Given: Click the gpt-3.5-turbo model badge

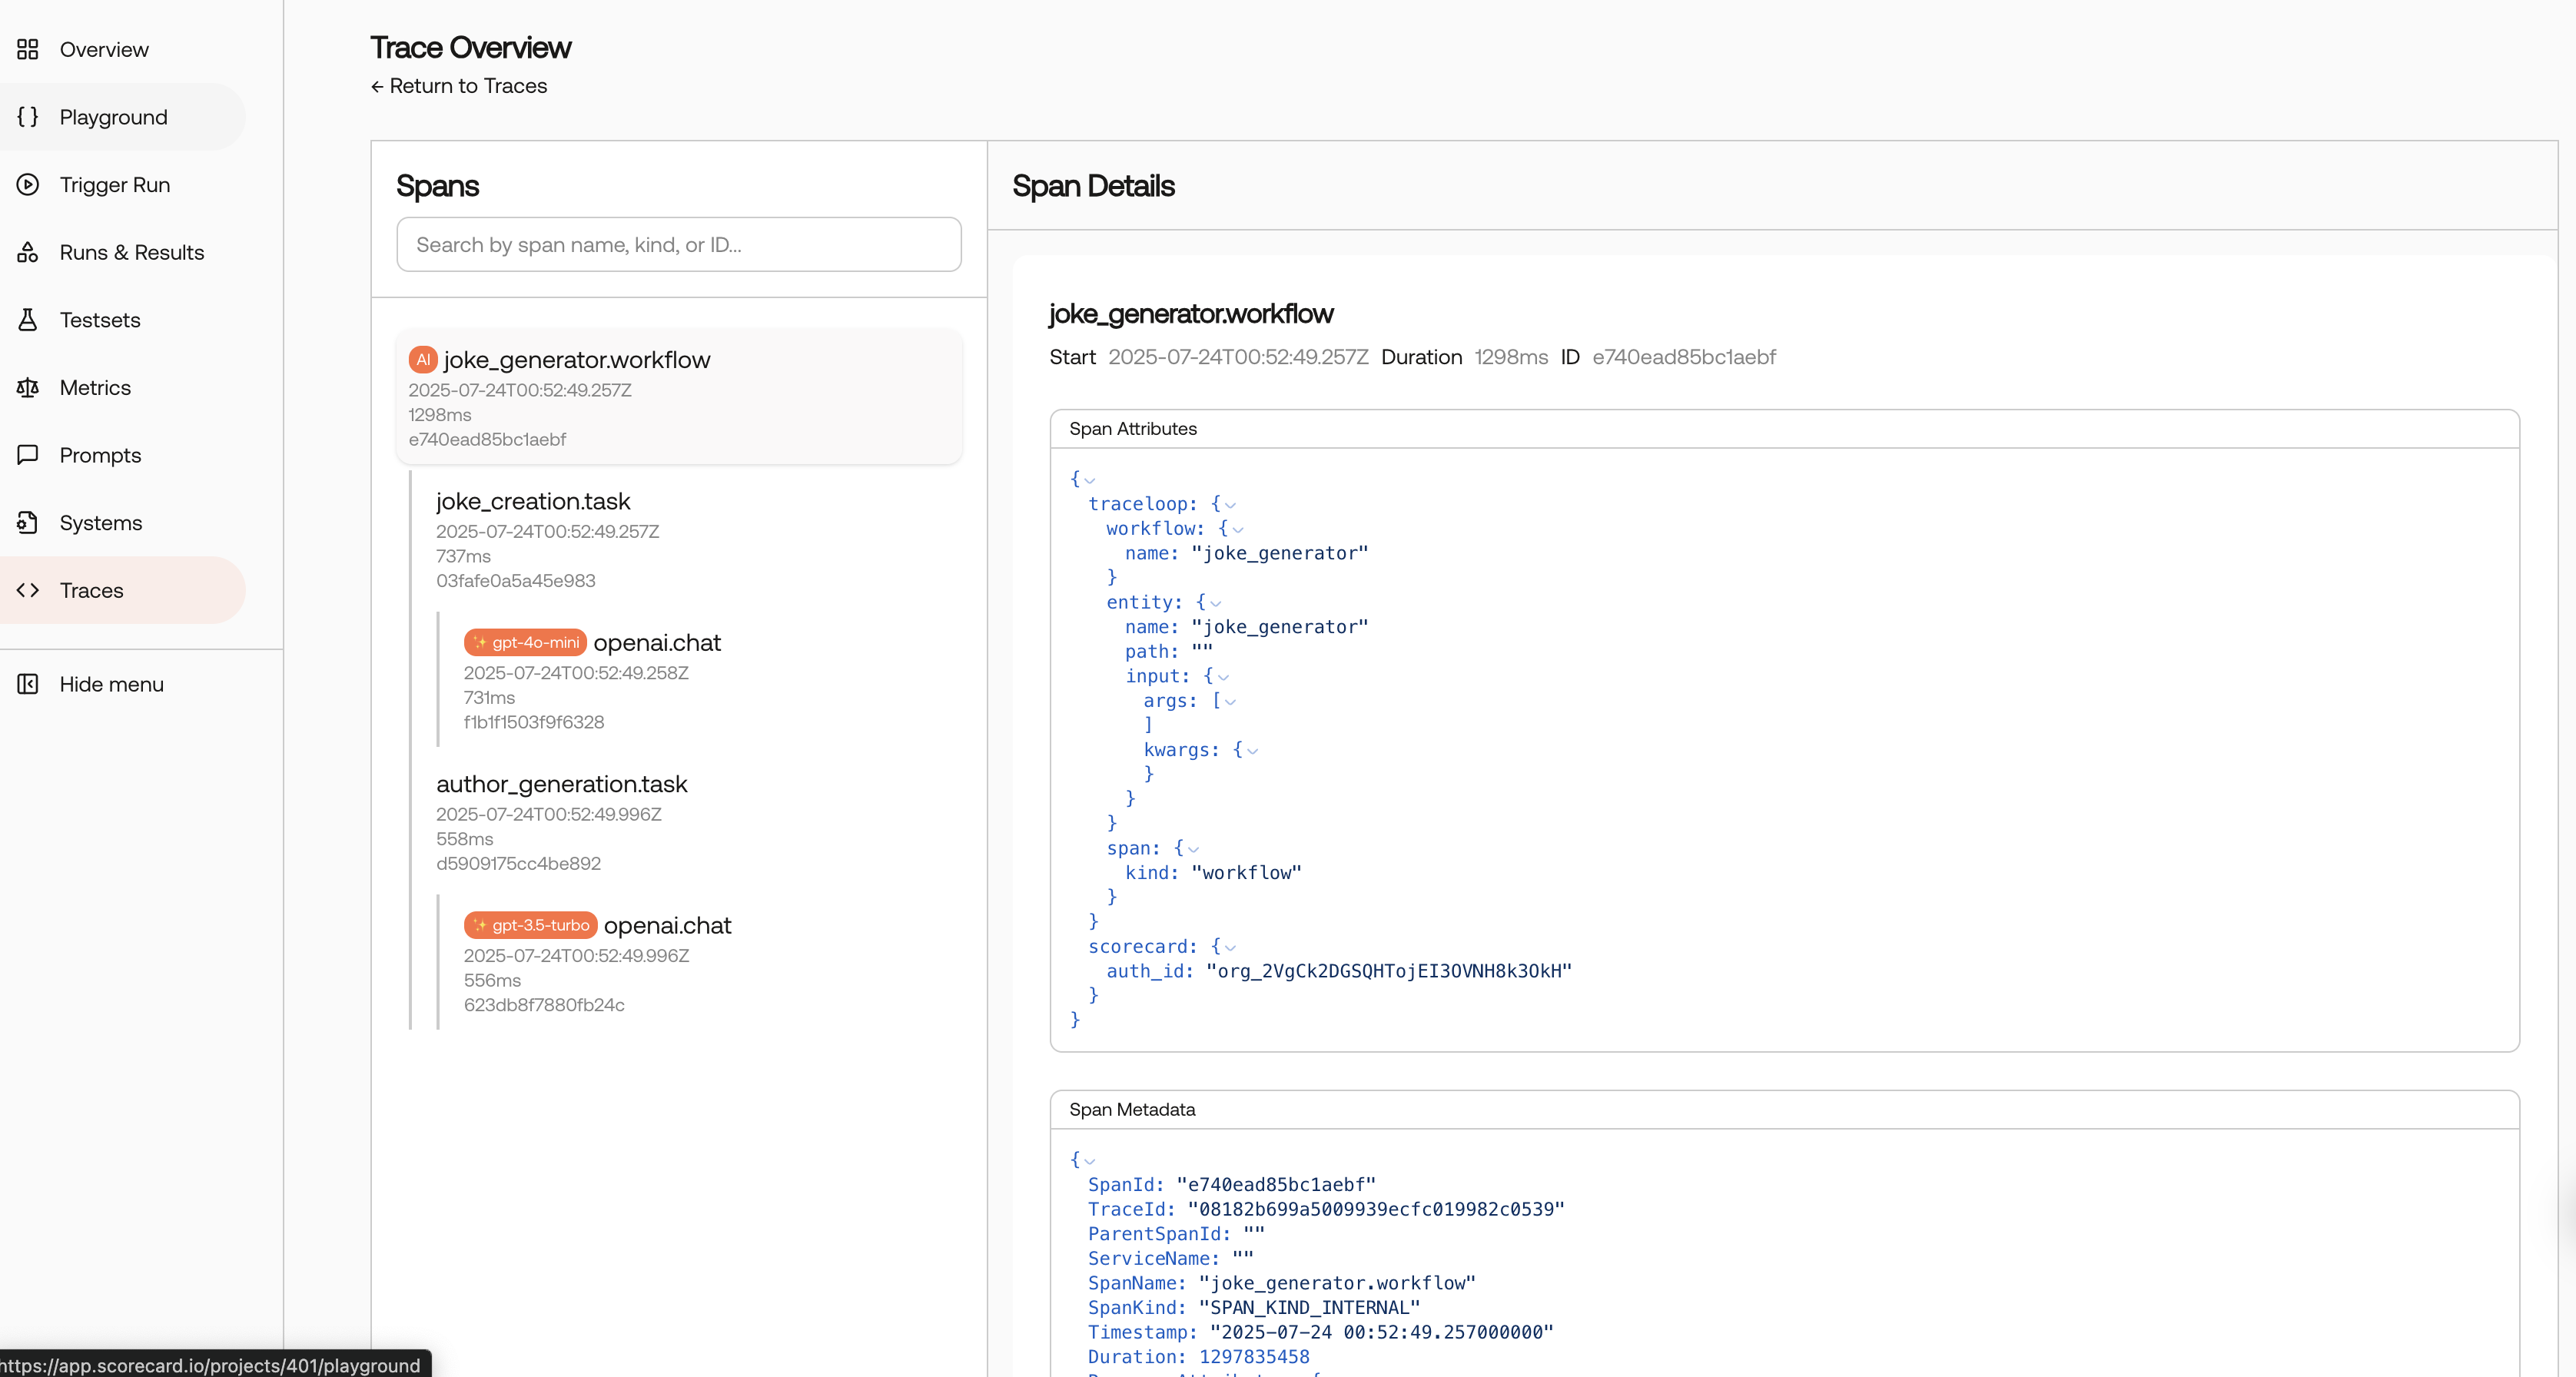Looking at the screenshot, I should [531, 925].
